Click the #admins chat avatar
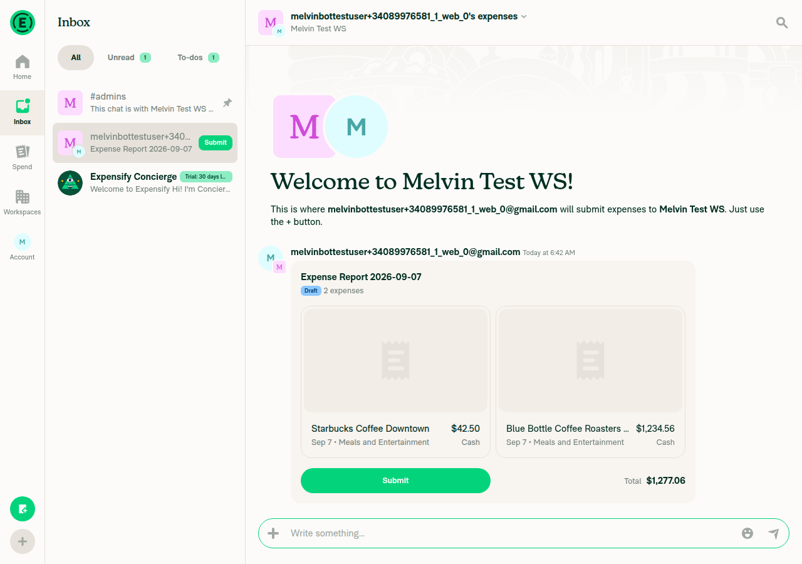The image size is (802, 564). pyautogui.click(x=70, y=103)
